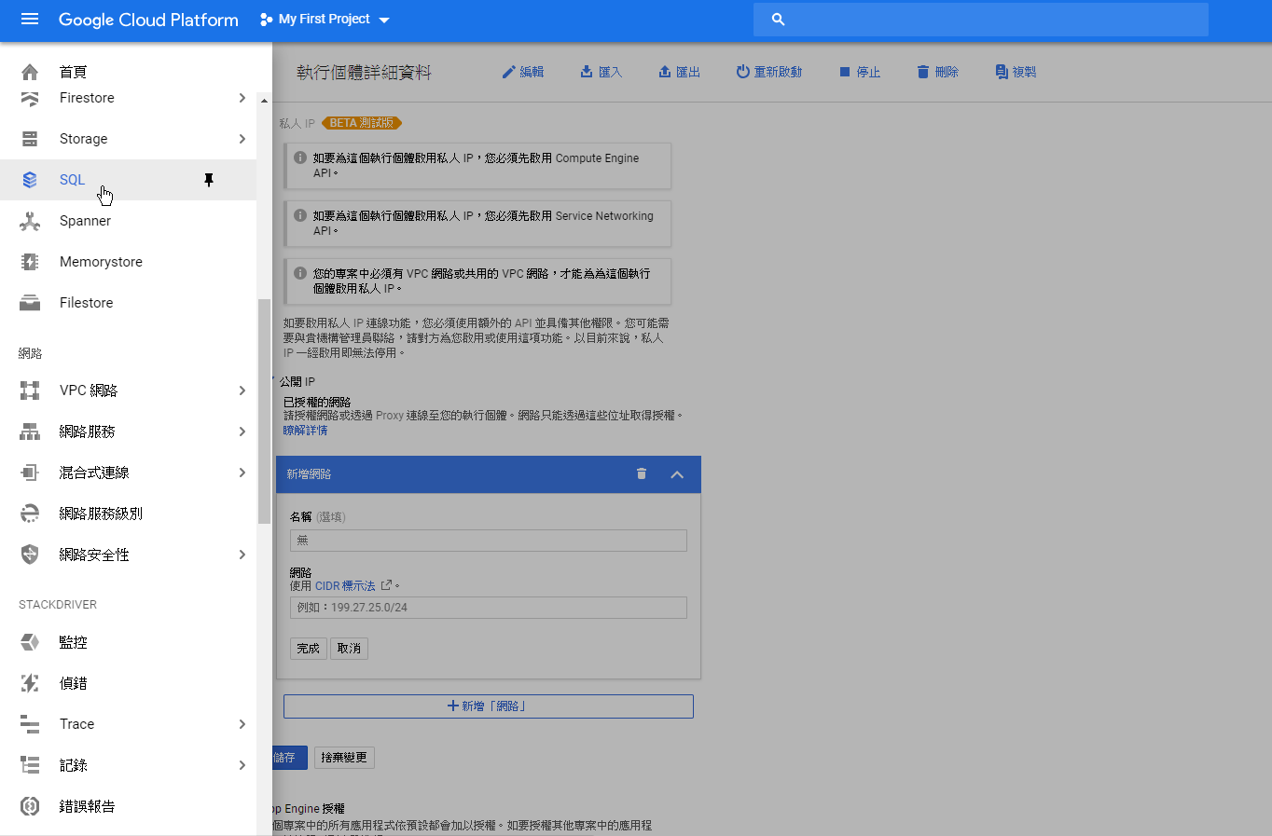The width and height of the screenshot is (1272, 836).
Task: Click the 停止 stop button
Action: pyautogui.click(x=859, y=72)
